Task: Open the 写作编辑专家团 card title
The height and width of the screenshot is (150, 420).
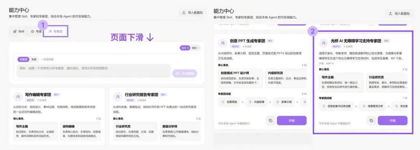Action: 38,94
